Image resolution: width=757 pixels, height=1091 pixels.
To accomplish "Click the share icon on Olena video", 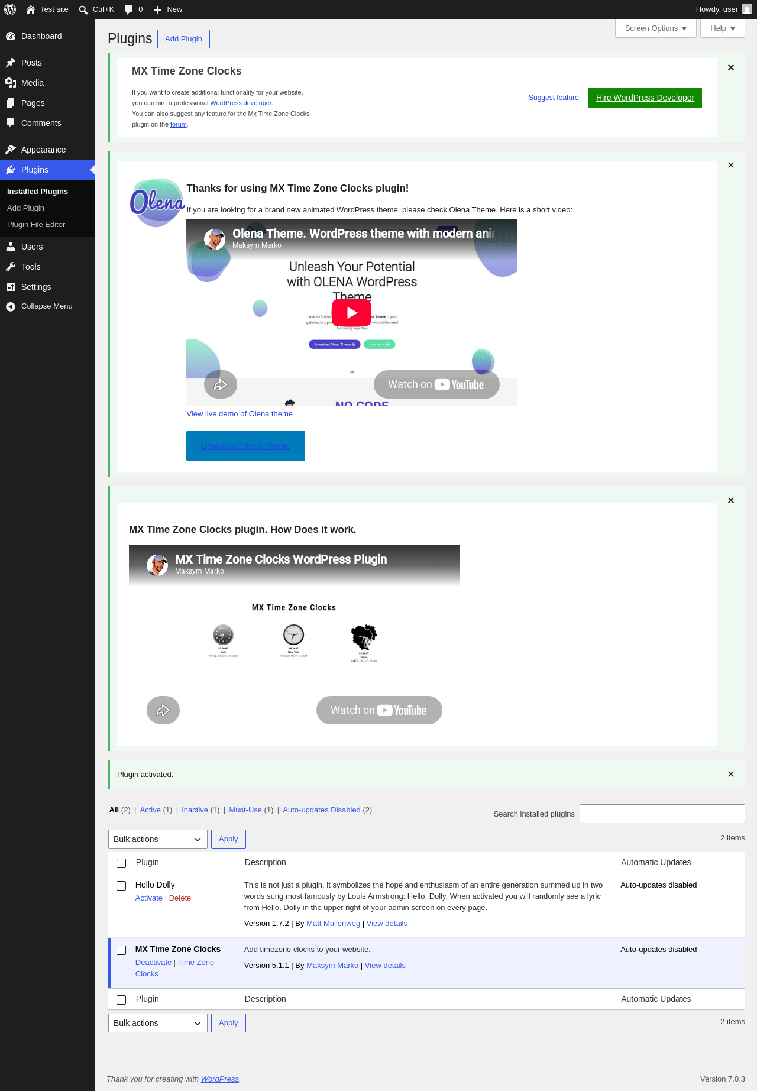I will 221,384.
